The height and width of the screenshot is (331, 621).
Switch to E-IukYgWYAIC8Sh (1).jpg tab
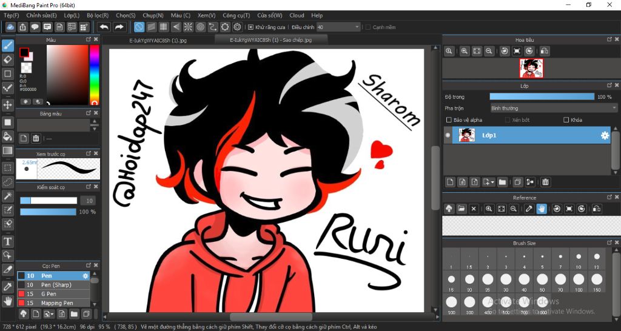point(158,41)
